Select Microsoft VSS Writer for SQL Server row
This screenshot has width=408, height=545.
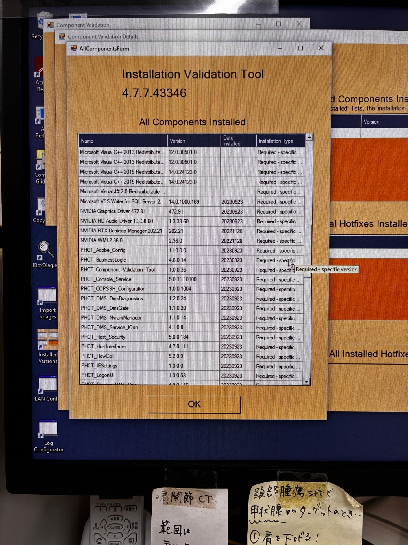click(192, 202)
